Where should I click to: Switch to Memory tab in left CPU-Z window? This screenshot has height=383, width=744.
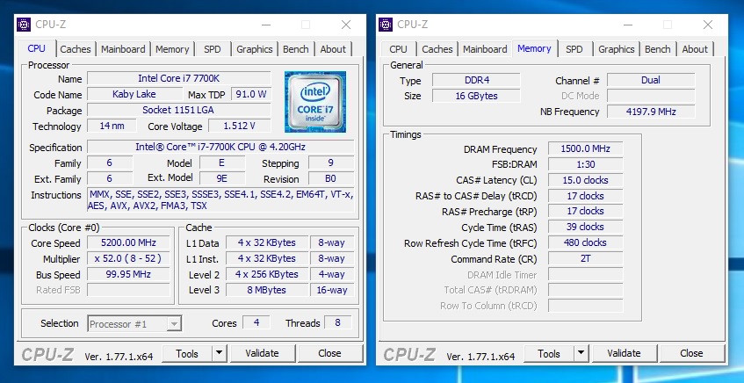tap(172, 49)
